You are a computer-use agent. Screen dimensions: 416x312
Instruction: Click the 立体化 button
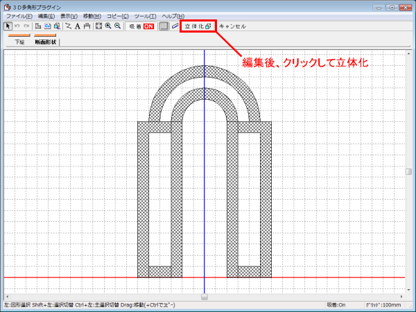198,26
